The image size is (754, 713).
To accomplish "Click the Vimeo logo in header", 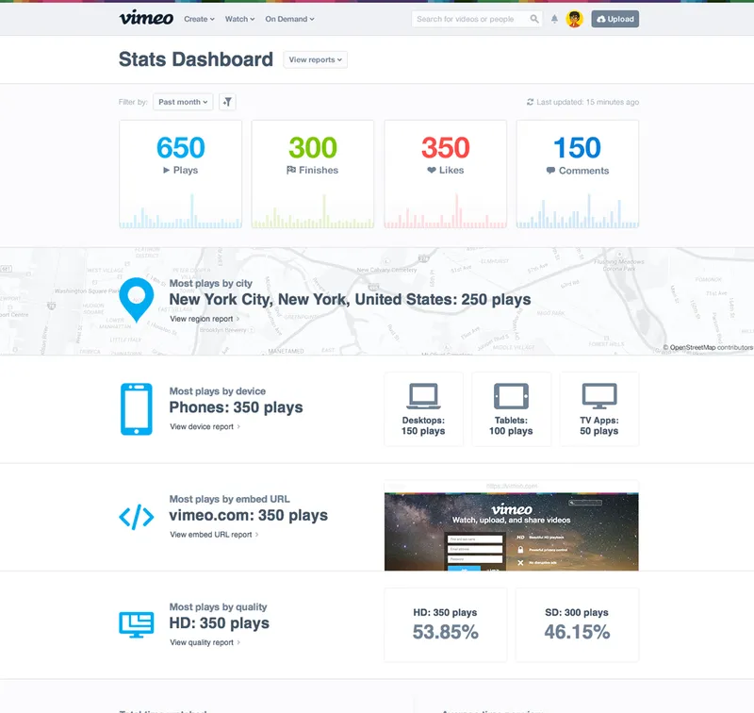I will [x=145, y=18].
